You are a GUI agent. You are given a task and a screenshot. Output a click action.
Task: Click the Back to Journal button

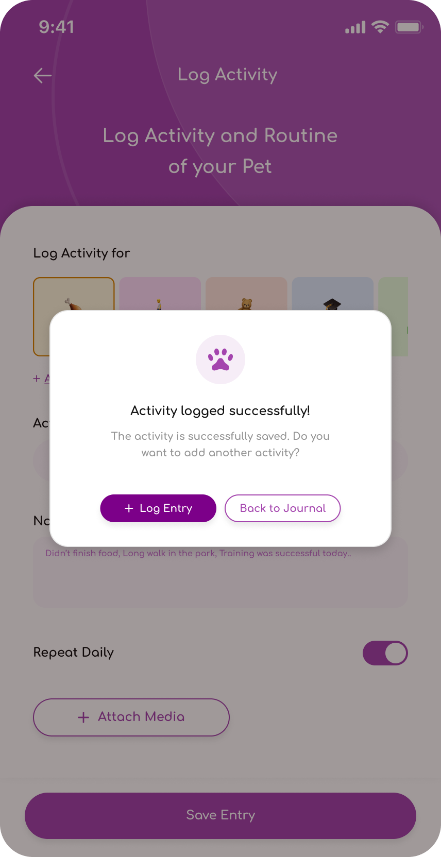[283, 508]
